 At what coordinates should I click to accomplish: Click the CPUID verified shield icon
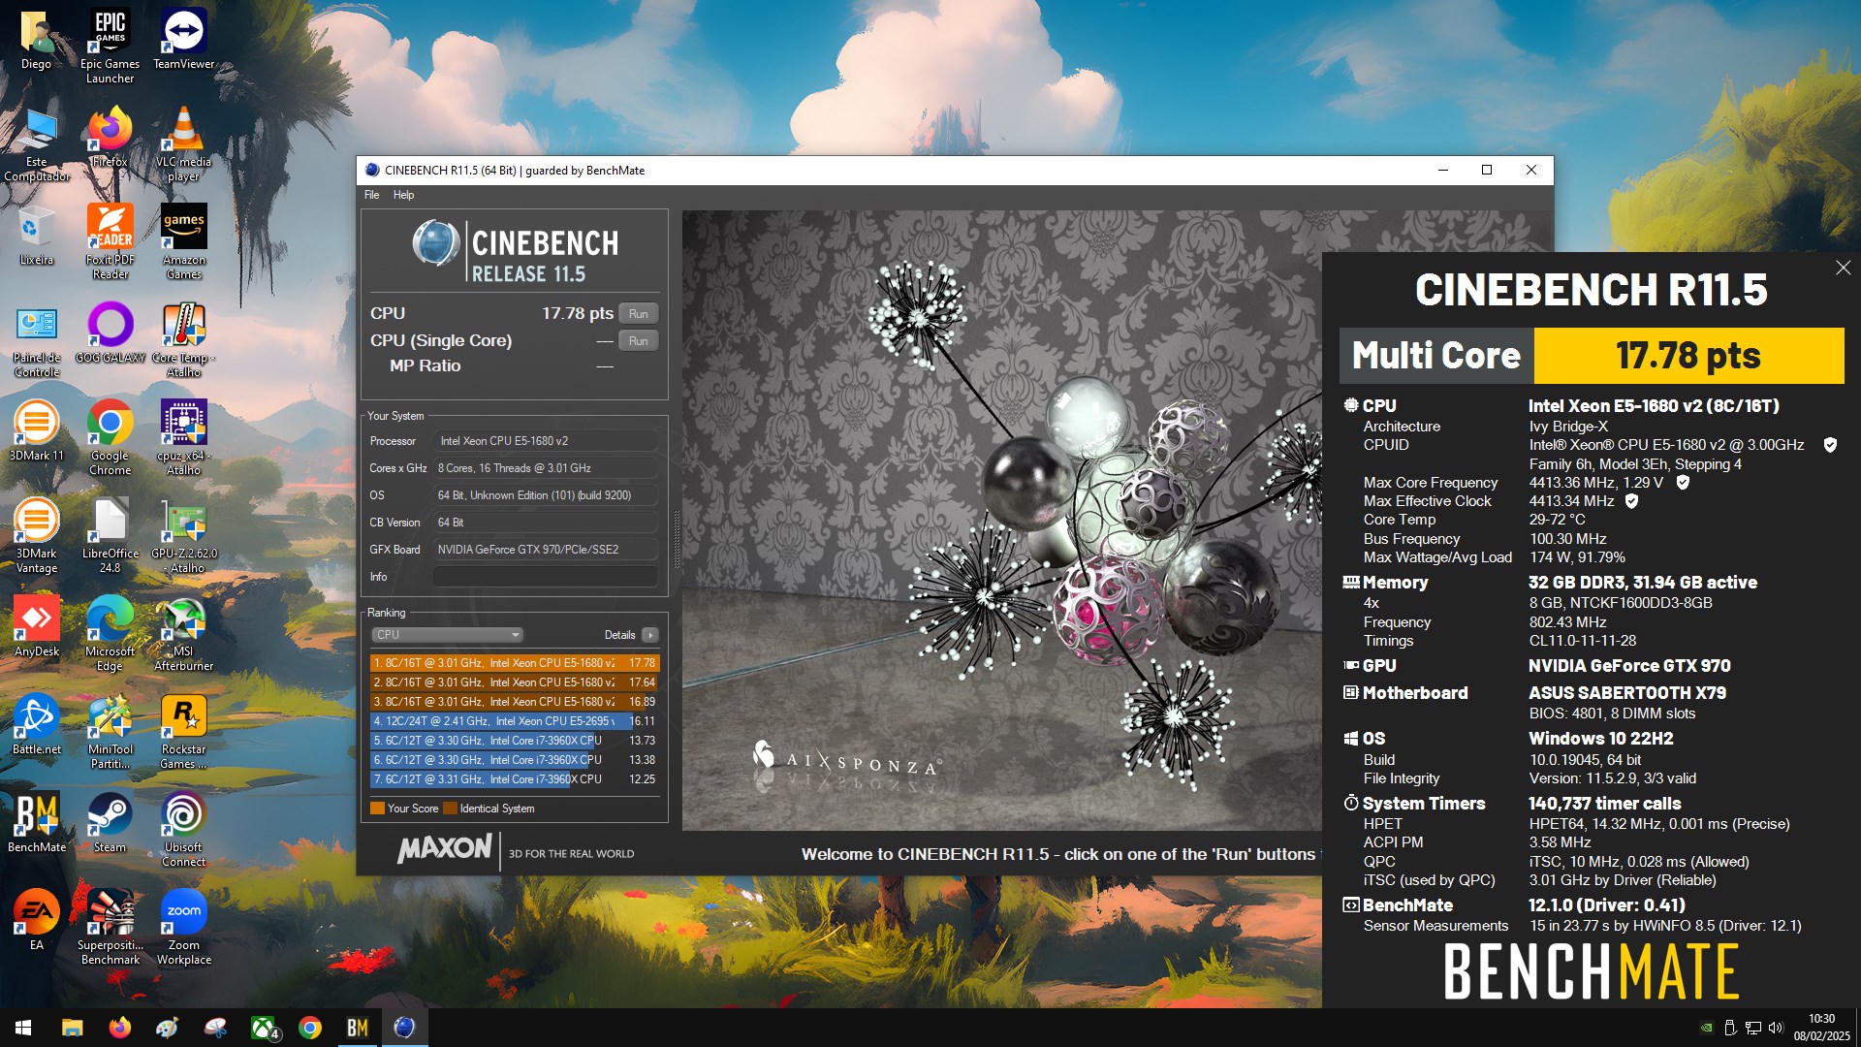(x=1830, y=445)
